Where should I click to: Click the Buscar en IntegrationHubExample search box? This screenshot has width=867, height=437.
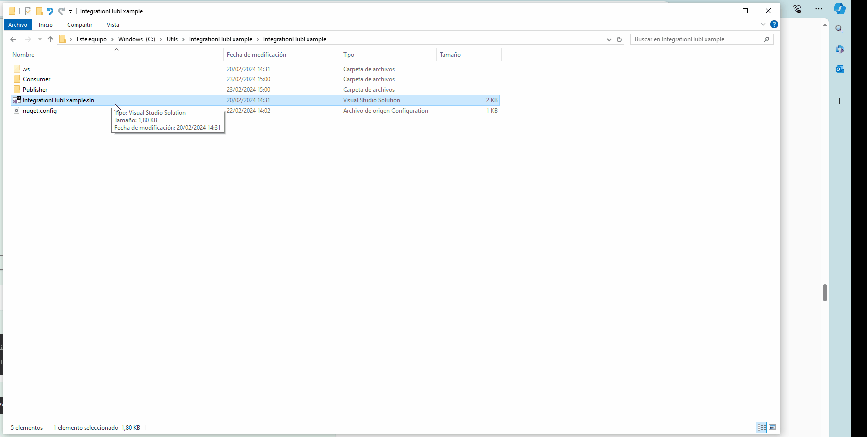696,39
